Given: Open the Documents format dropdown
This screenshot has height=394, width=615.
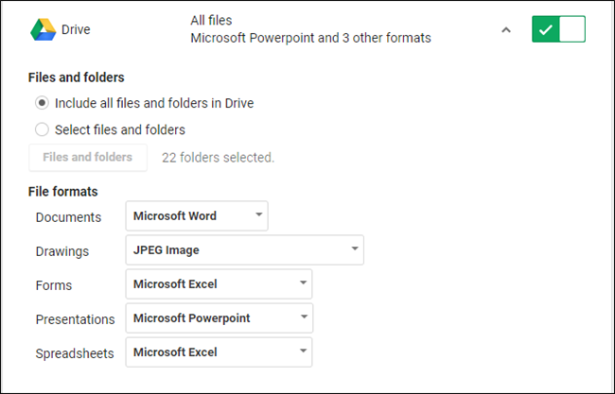Looking at the screenshot, I should tap(197, 216).
